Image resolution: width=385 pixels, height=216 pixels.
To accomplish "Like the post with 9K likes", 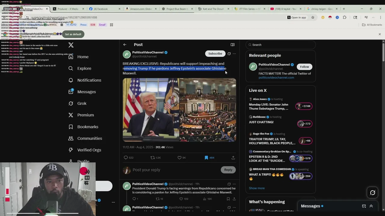I will click(182, 157).
